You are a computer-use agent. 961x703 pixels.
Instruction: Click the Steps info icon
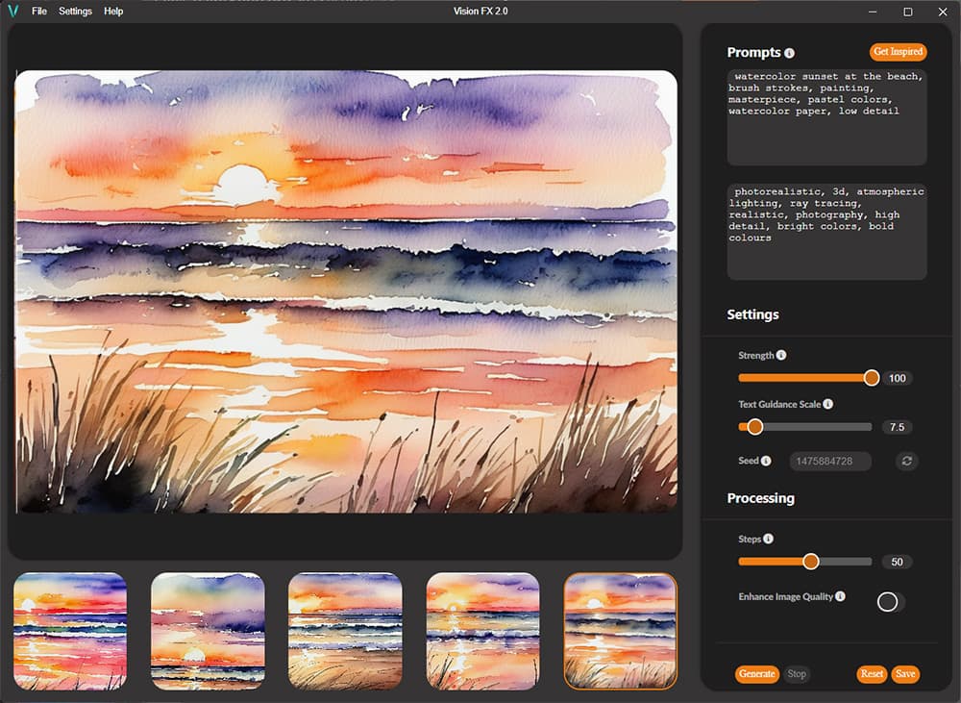[768, 540]
